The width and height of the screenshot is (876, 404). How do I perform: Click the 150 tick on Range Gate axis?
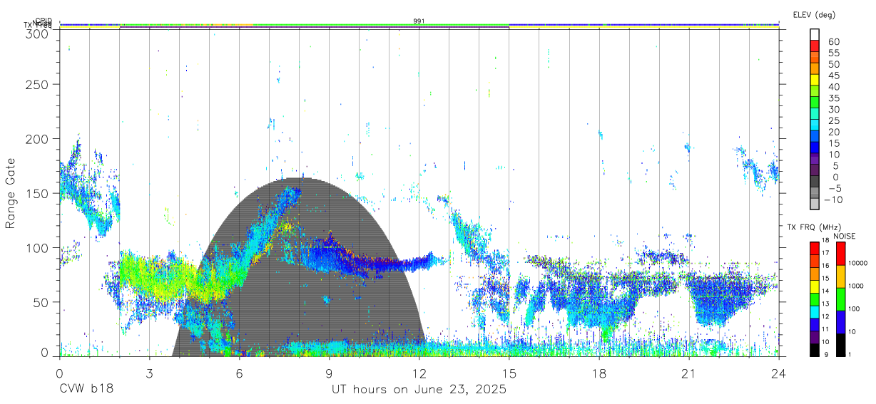click(x=37, y=193)
